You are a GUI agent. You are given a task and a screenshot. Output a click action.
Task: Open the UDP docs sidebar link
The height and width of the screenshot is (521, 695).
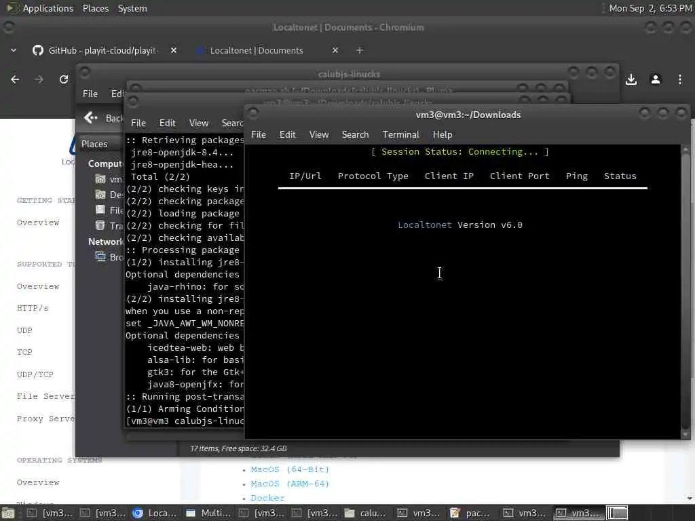[24, 330]
